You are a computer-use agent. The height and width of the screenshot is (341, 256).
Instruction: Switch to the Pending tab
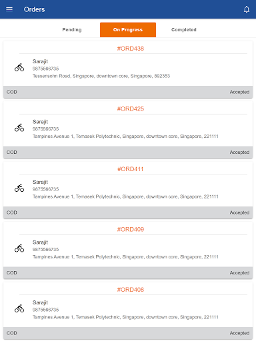coord(72,30)
